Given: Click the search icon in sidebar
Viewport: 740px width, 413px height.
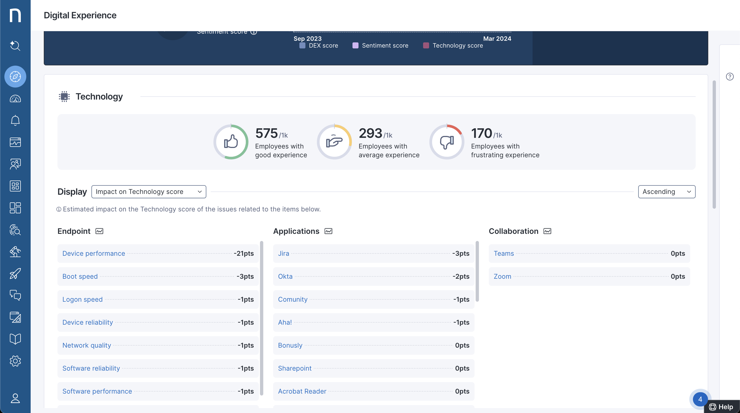Looking at the screenshot, I should [15, 45].
